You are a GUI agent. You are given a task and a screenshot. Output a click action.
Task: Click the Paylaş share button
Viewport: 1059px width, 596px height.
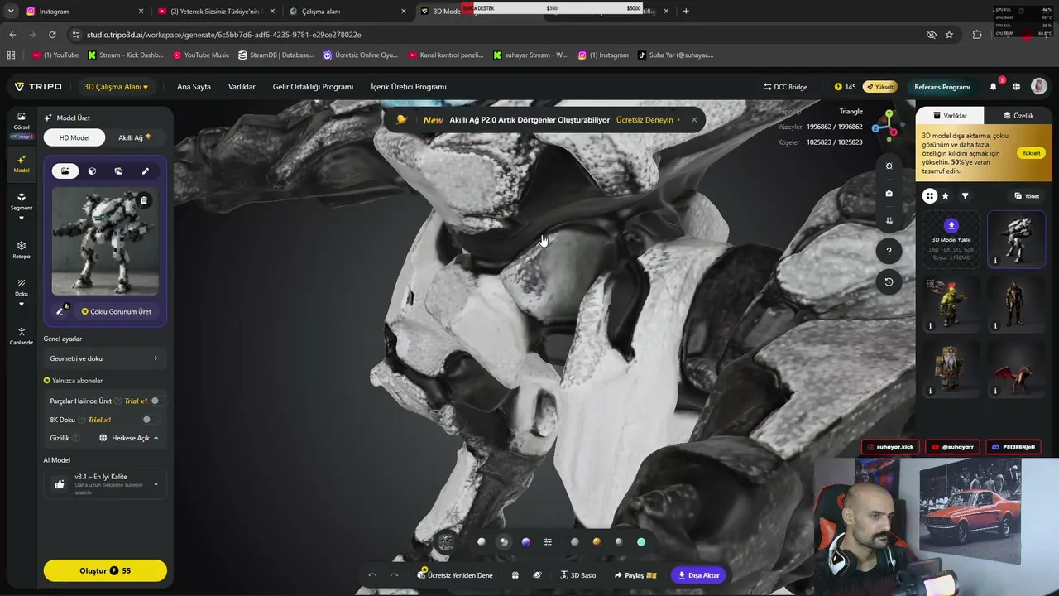635,575
